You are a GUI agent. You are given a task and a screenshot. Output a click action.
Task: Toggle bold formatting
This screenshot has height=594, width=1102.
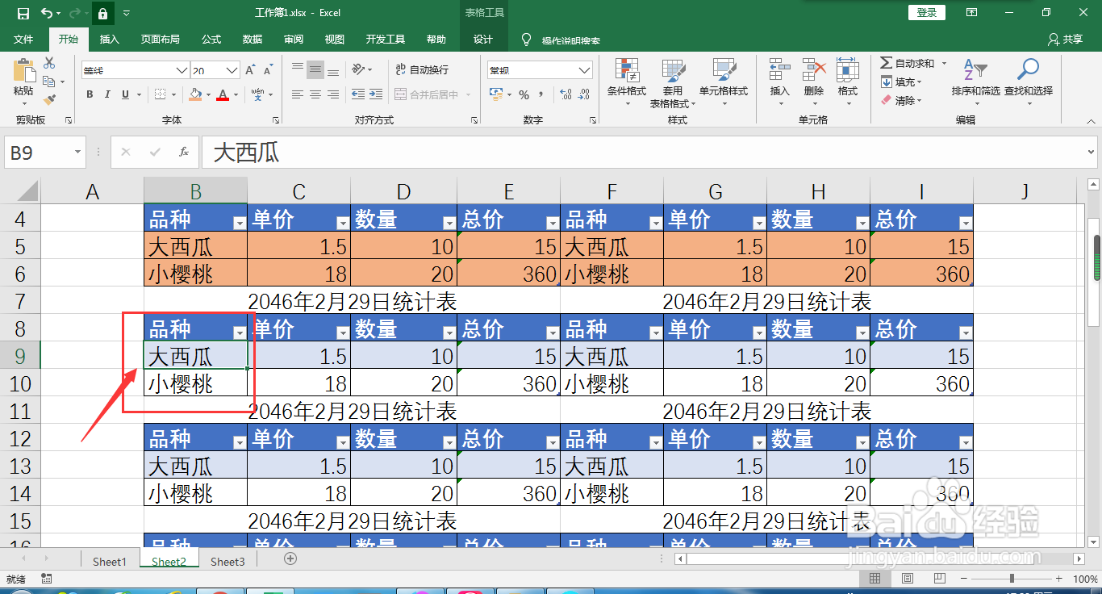(90, 94)
